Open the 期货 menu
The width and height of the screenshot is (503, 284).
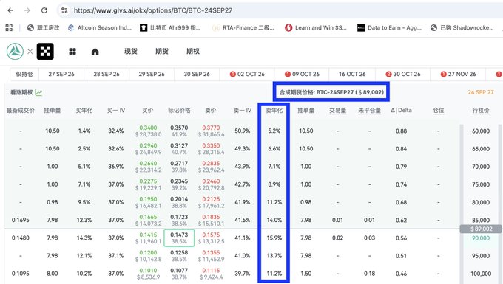162,51
